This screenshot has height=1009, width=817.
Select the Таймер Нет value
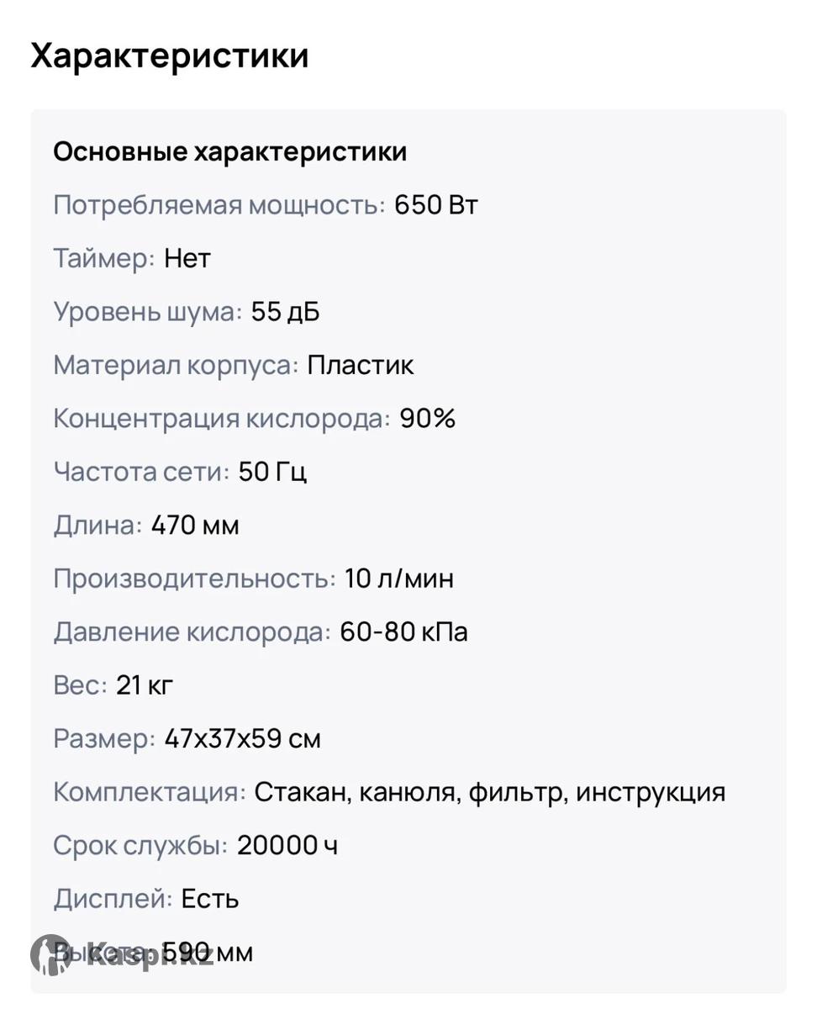click(187, 258)
